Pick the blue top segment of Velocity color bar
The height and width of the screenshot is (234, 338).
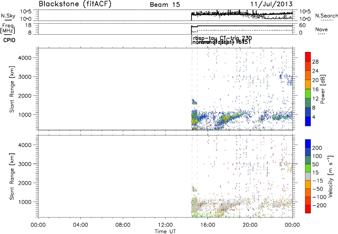(x=308, y=144)
